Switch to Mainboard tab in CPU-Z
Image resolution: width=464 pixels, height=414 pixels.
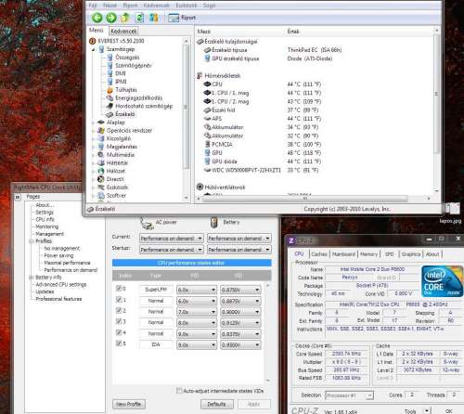pos(343,254)
